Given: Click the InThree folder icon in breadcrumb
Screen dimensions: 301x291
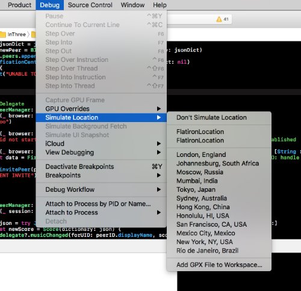Looking at the screenshot, I should point(3,34).
